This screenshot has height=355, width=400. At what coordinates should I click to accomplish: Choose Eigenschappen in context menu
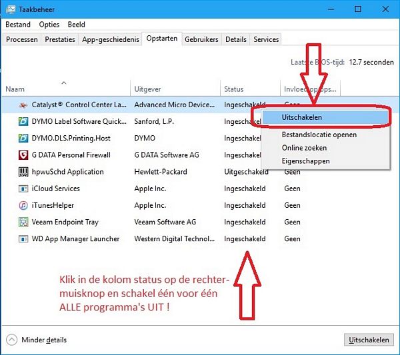[x=326, y=161]
